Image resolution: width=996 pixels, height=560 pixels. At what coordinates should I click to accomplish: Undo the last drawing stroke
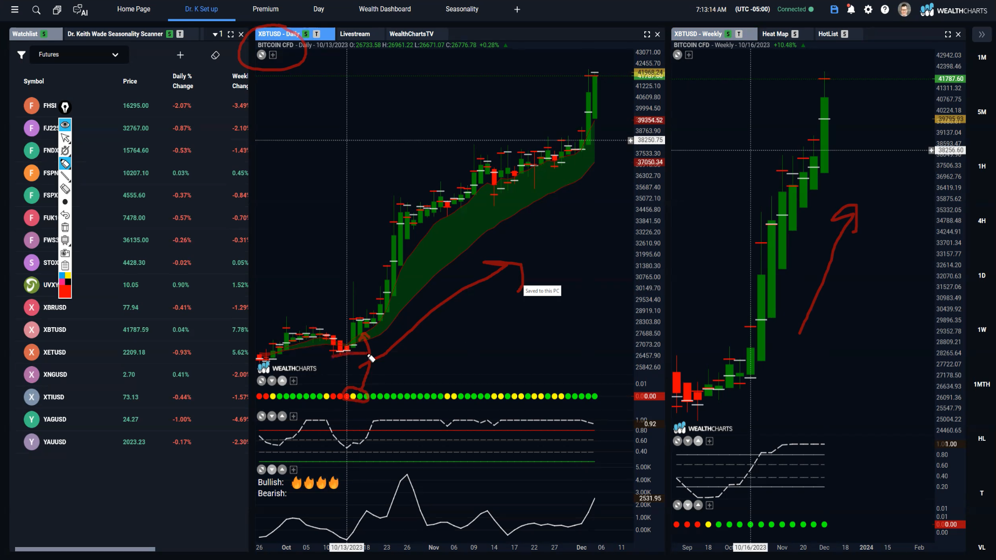point(65,215)
